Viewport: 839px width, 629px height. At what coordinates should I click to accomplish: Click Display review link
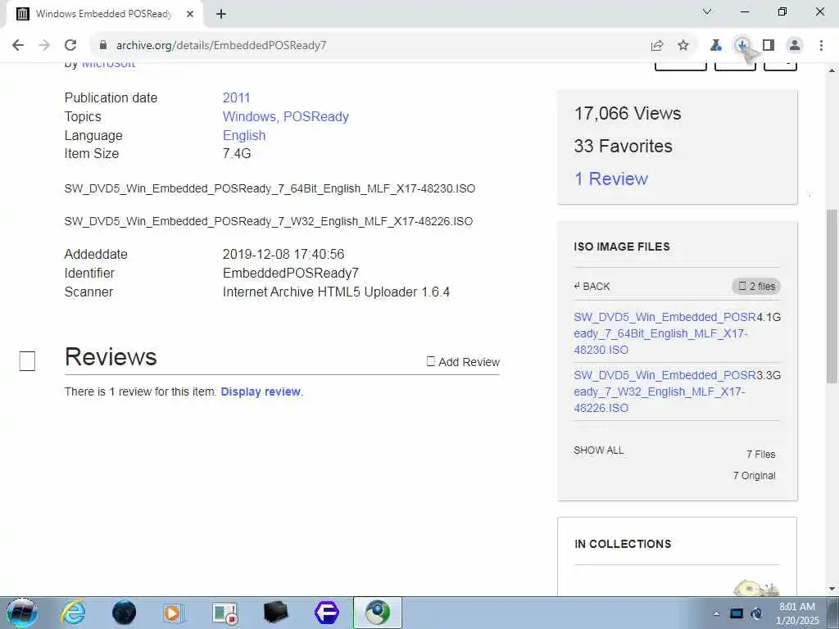pyautogui.click(x=261, y=391)
